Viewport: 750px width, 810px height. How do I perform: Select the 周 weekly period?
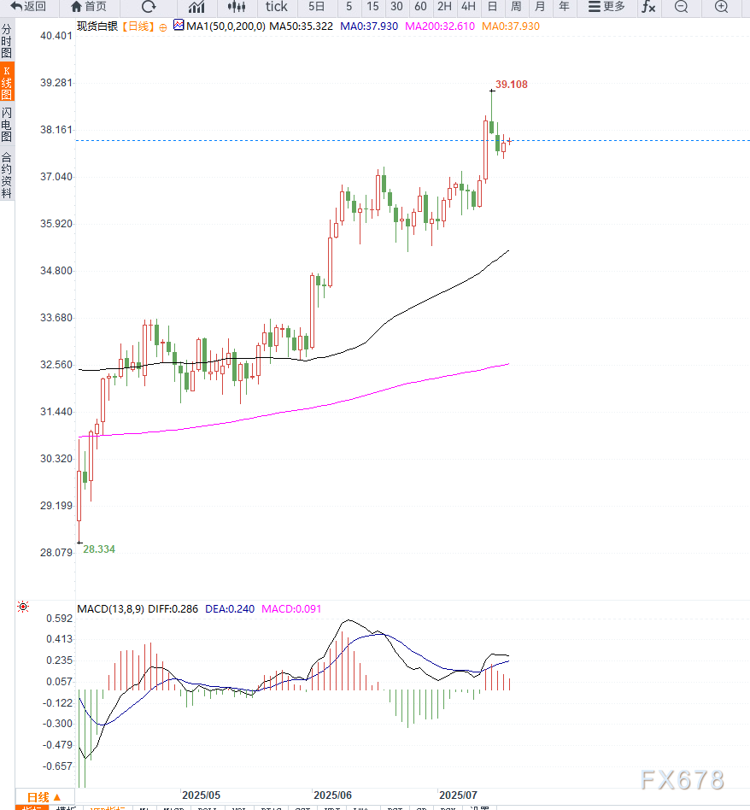[516, 7]
